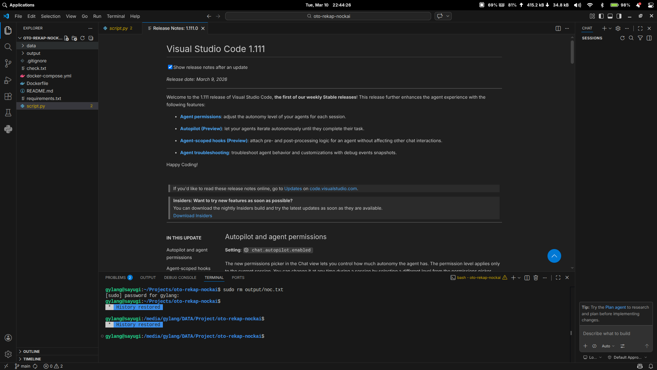Open the Agent permissions link

[x=201, y=116]
